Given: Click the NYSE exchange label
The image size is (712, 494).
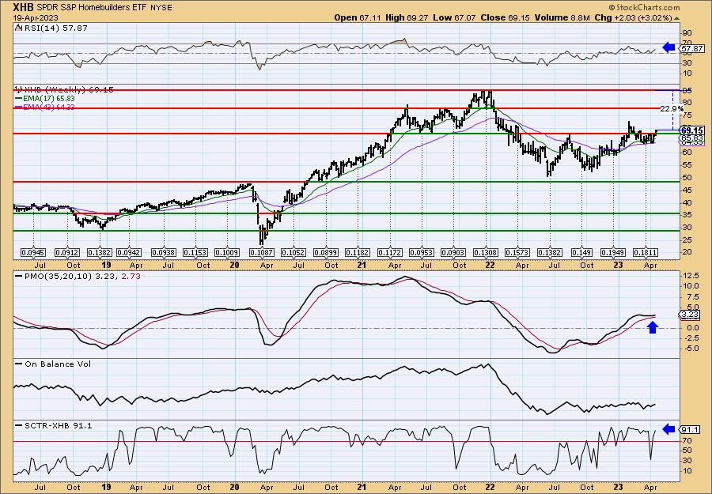Looking at the screenshot, I should (x=161, y=8).
